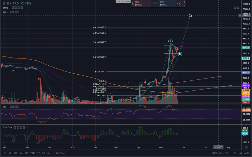This screenshot has height=157, width=252.
Task: Open T3-CCI source code braces icon
Action: (21, 127)
